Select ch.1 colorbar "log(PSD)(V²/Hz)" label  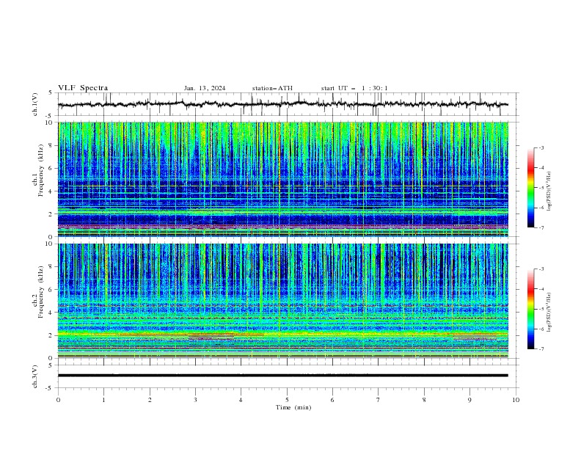pyautogui.click(x=549, y=191)
